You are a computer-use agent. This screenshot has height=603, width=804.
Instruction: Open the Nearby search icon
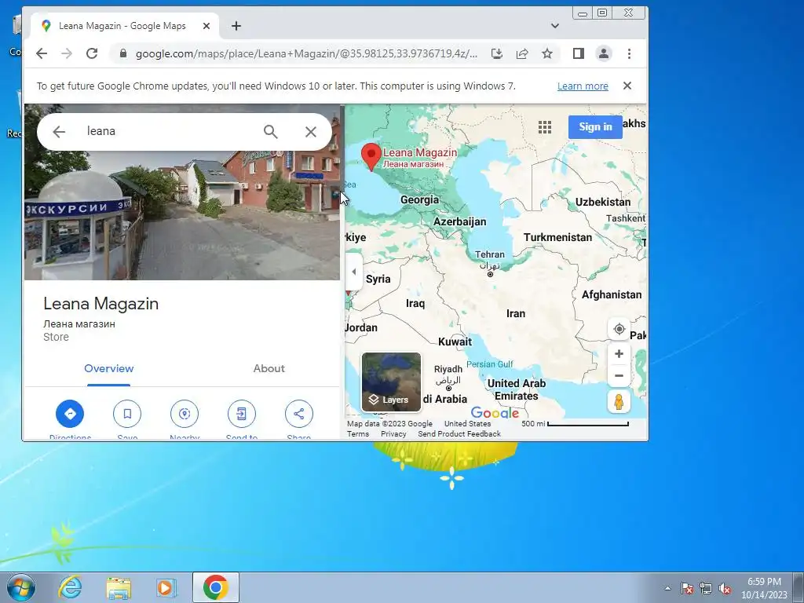pos(185,414)
